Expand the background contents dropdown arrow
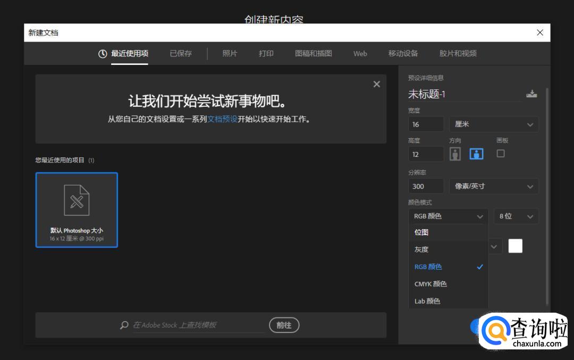The width and height of the screenshot is (574, 360). [494, 247]
